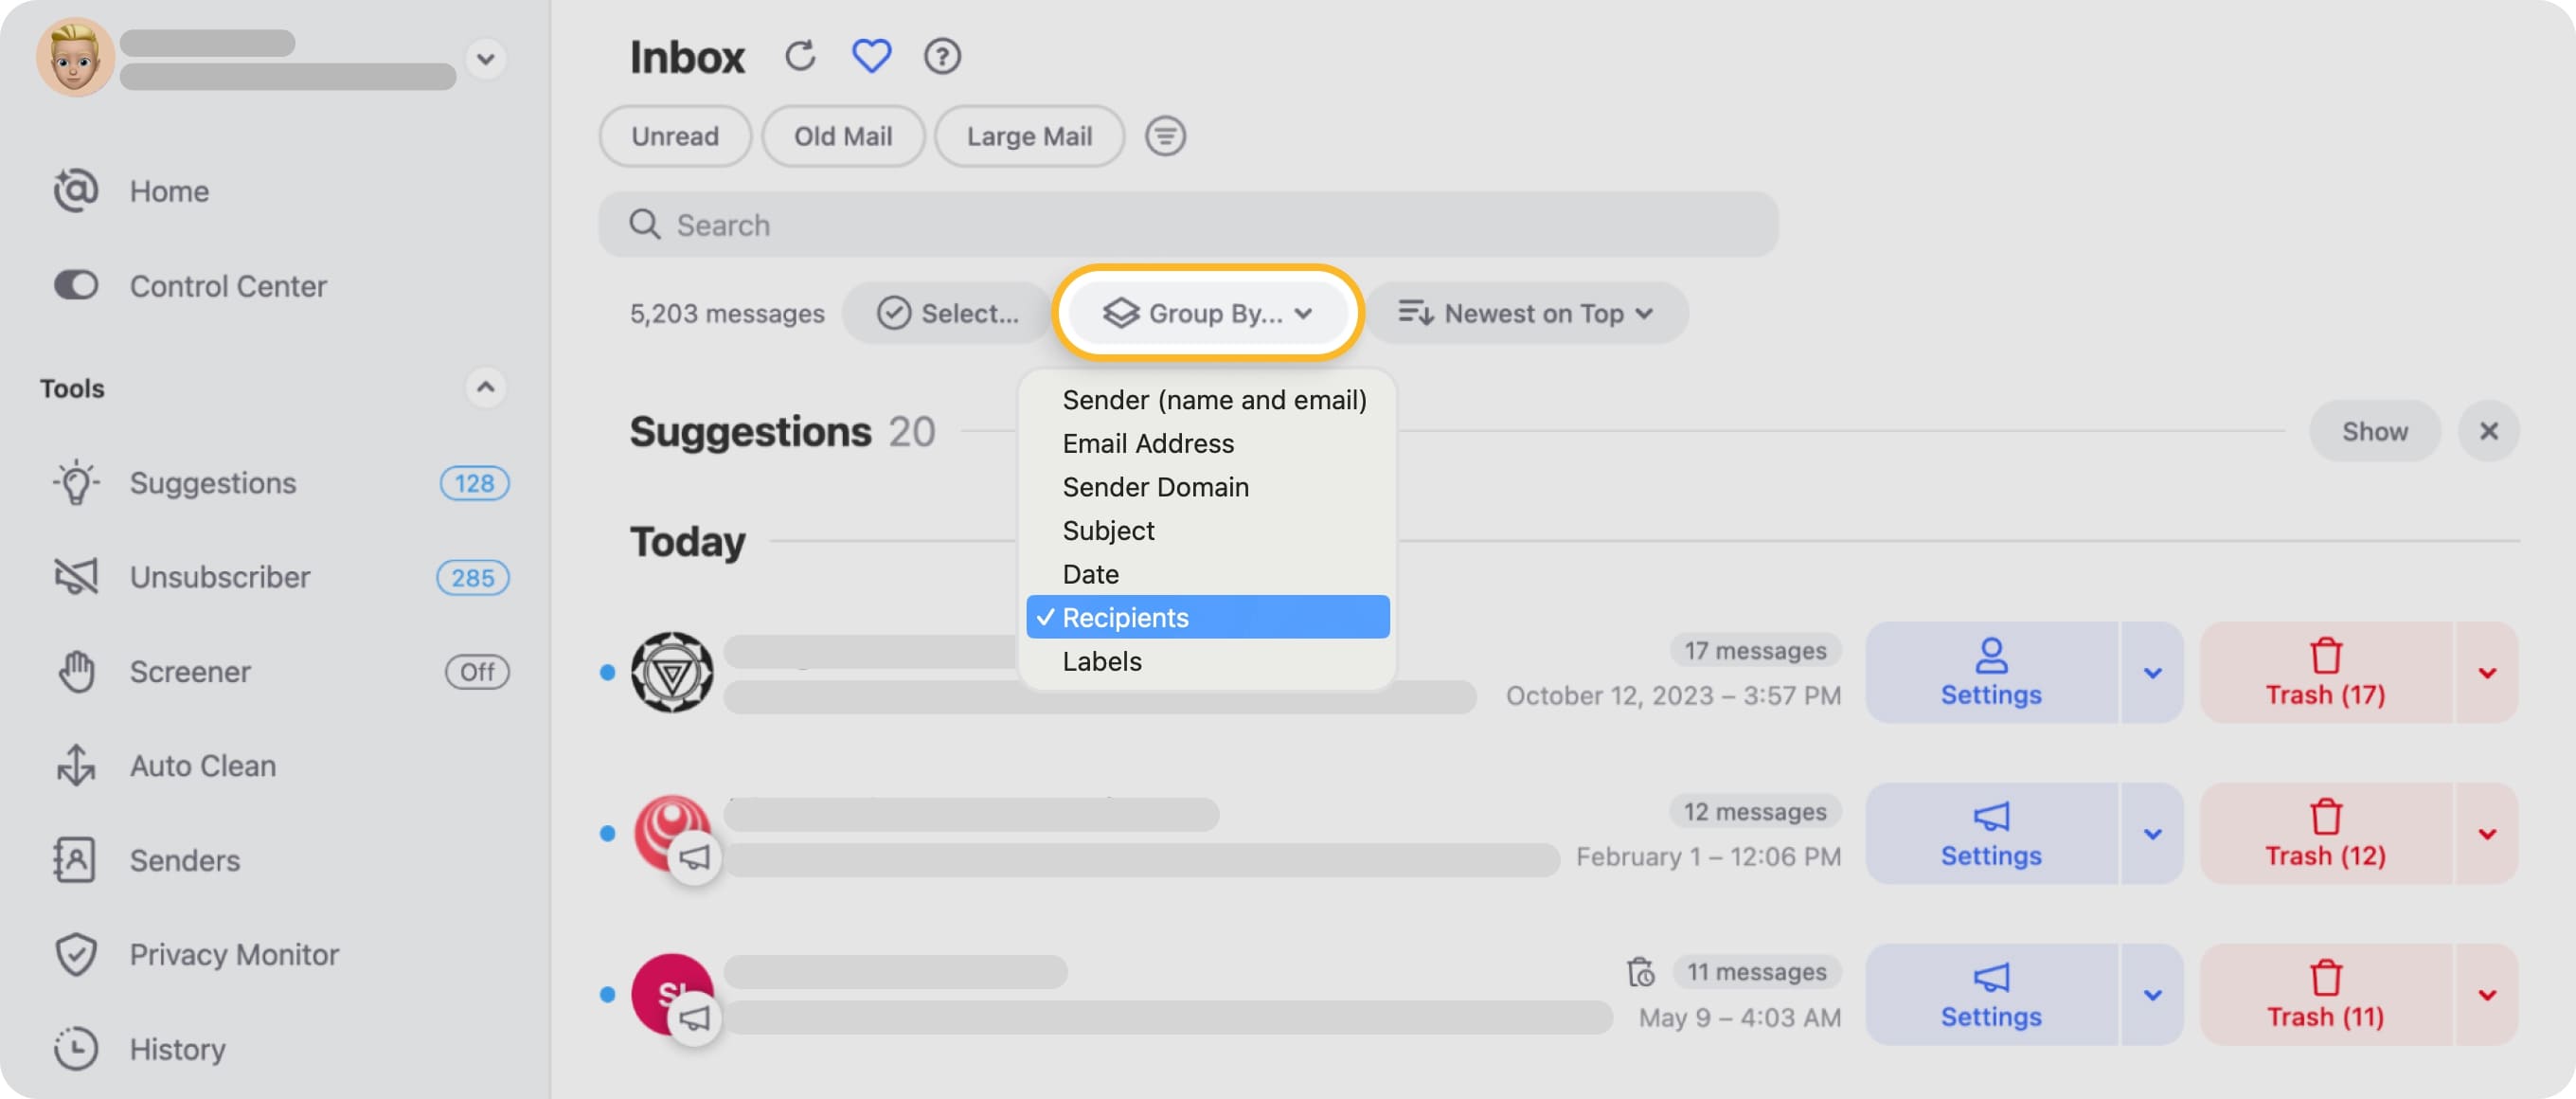View the History tool
The height and width of the screenshot is (1099, 2576).
click(177, 1049)
